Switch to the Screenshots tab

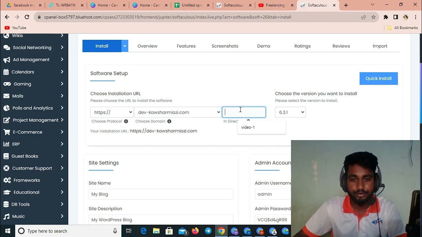(x=225, y=46)
